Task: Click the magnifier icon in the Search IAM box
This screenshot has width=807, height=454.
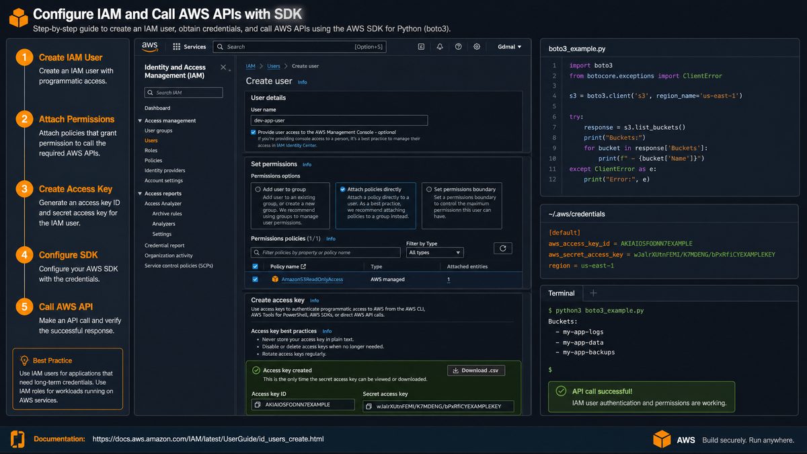Action: [151, 92]
